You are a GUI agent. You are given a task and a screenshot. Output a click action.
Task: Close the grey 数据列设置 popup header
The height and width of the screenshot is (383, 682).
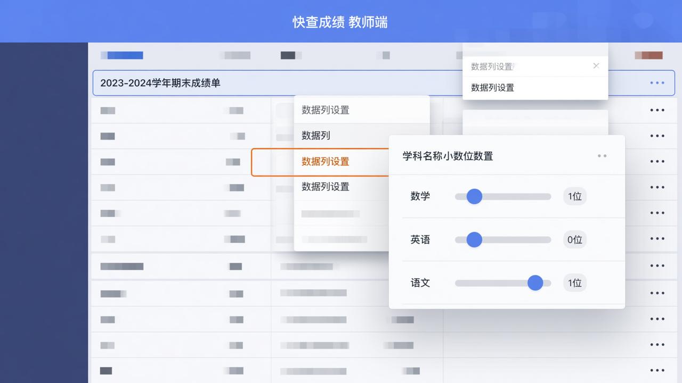(596, 66)
